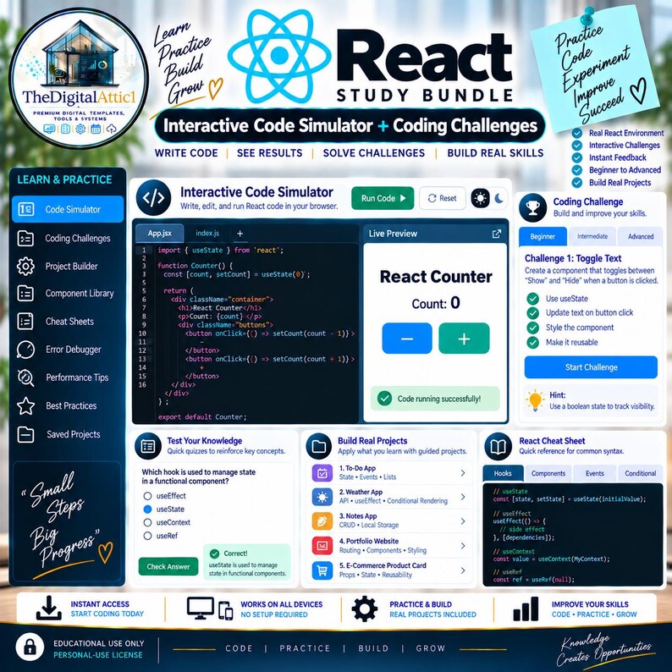Click the Build Real Projects folder icon
The height and width of the screenshot is (672, 672).
(x=319, y=446)
